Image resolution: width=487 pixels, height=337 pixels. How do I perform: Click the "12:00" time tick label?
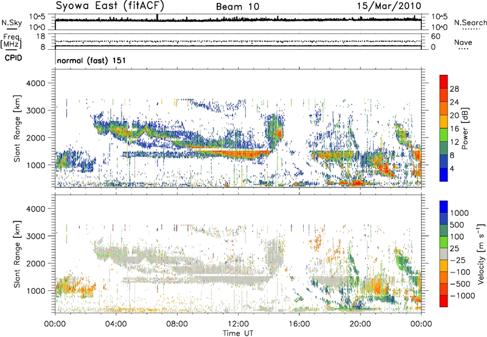pyautogui.click(x=238, y=324)
